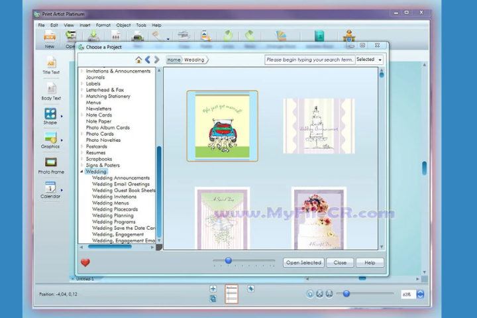Viewport: 477px width, 318px height.
Task: Select the Title Text tool
Action: [51, 66]
